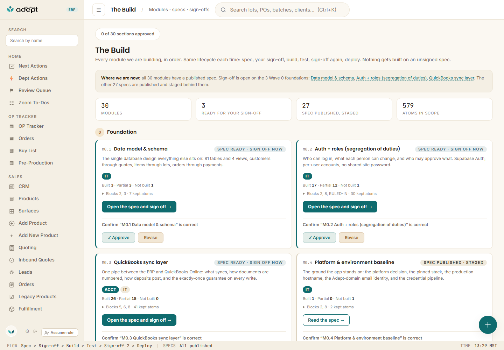Click the CRM contact card icon
This screenshot has height=350, width=504.
(12, 187)
